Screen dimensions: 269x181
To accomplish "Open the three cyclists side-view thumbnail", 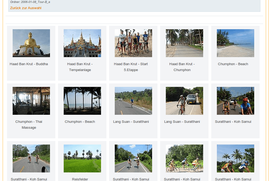I will coord(184,158).
